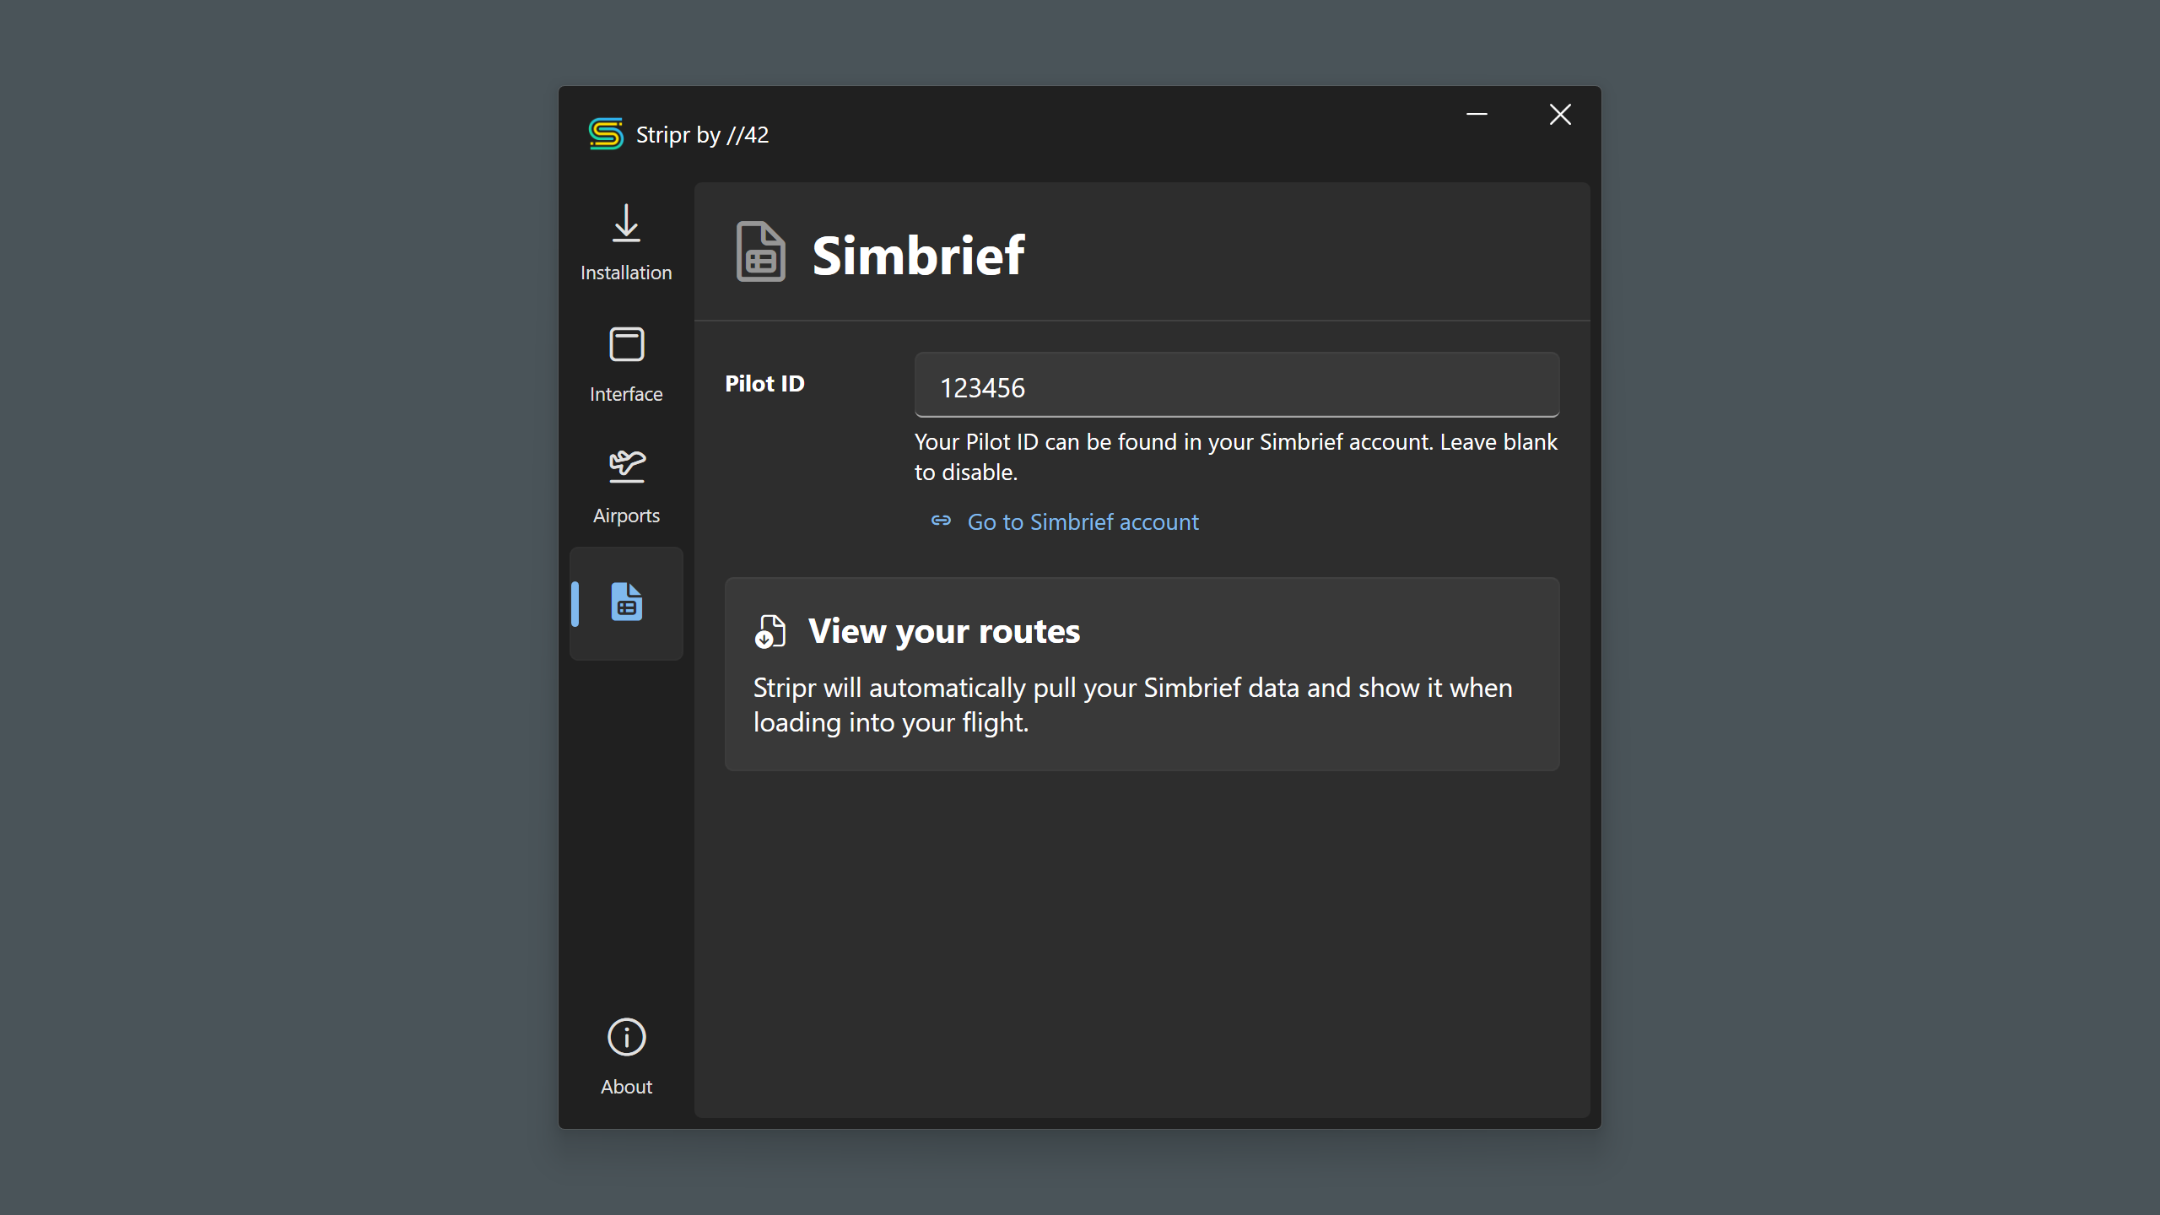This screenshot has width=2160, height=1215.
Task: Open the Installation section download icon
Action: (626, 224)
